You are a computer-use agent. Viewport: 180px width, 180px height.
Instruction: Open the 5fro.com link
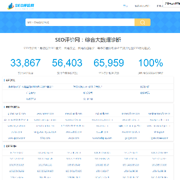pos(45,138)
